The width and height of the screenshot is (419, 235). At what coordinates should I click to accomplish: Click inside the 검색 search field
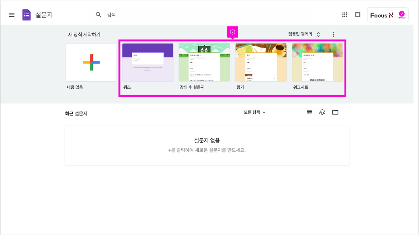click(131, 15)
